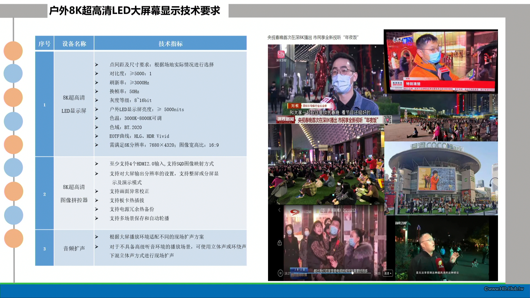Open the 高清 quality dropdown

388,273
